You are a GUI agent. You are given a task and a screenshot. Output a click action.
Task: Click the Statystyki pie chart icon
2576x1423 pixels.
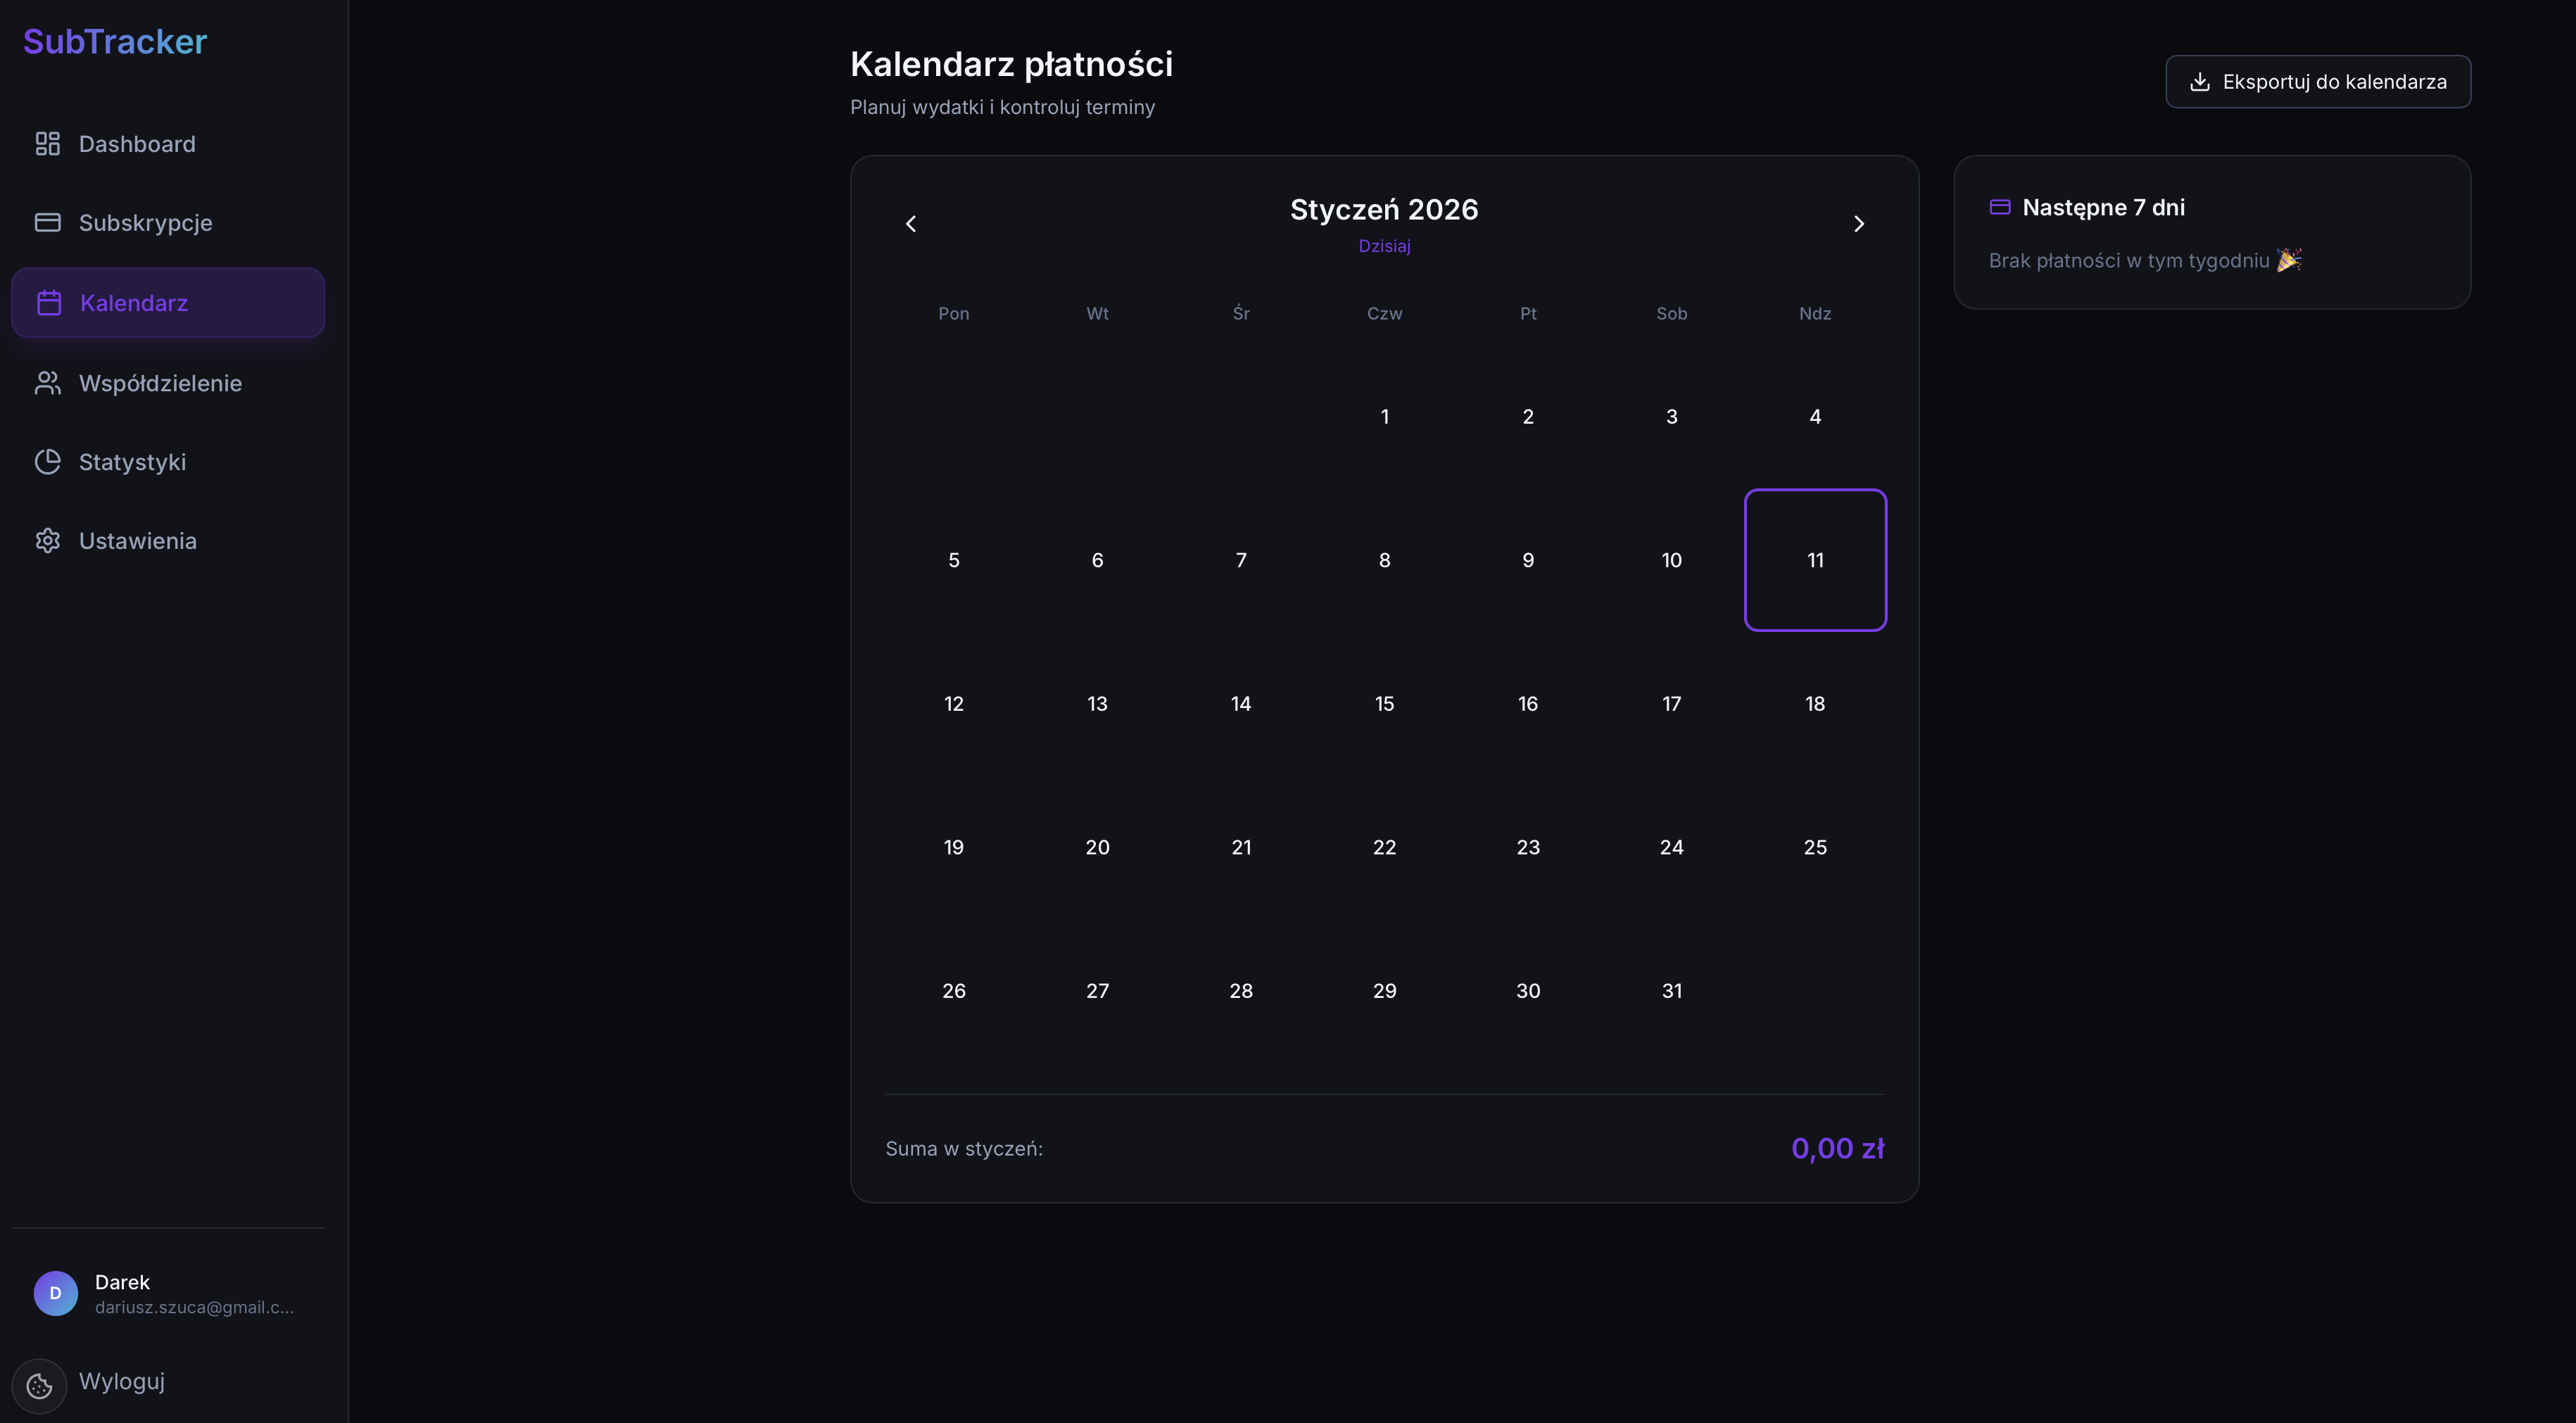(x=47, y=462)
